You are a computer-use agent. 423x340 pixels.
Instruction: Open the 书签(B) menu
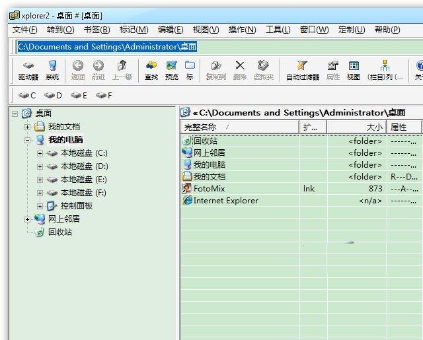pos(96,30)
